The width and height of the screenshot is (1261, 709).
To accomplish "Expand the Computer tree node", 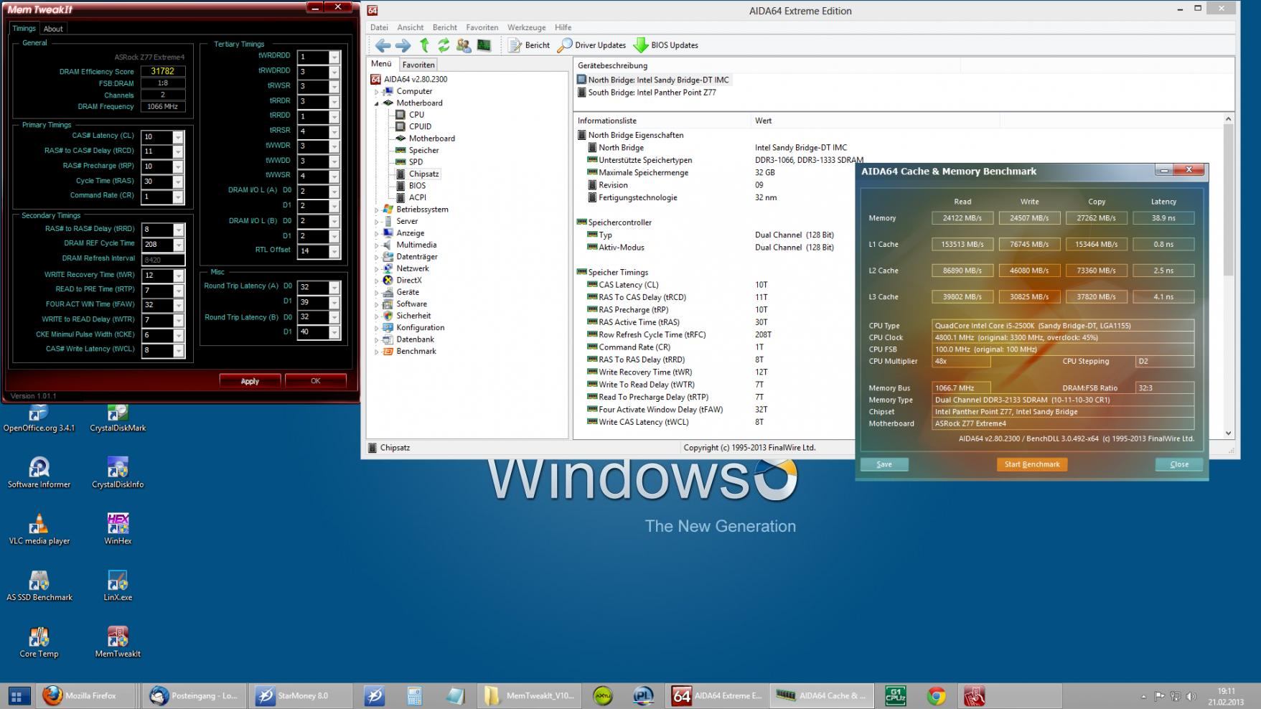I will coord(376,92).
